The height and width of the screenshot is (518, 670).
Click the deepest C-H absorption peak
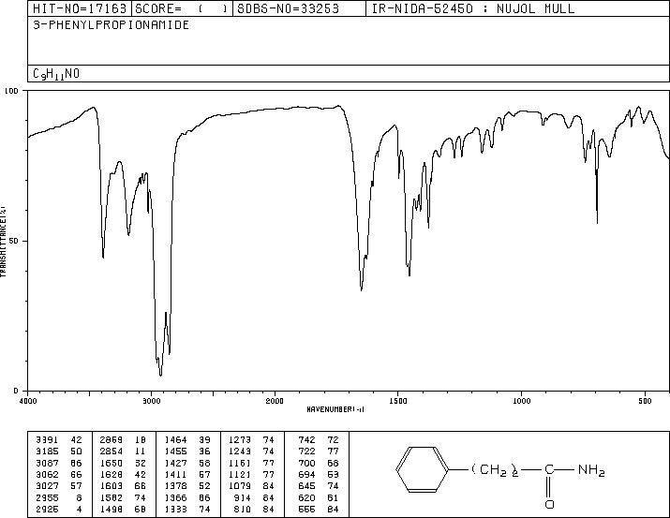(160, 375)
